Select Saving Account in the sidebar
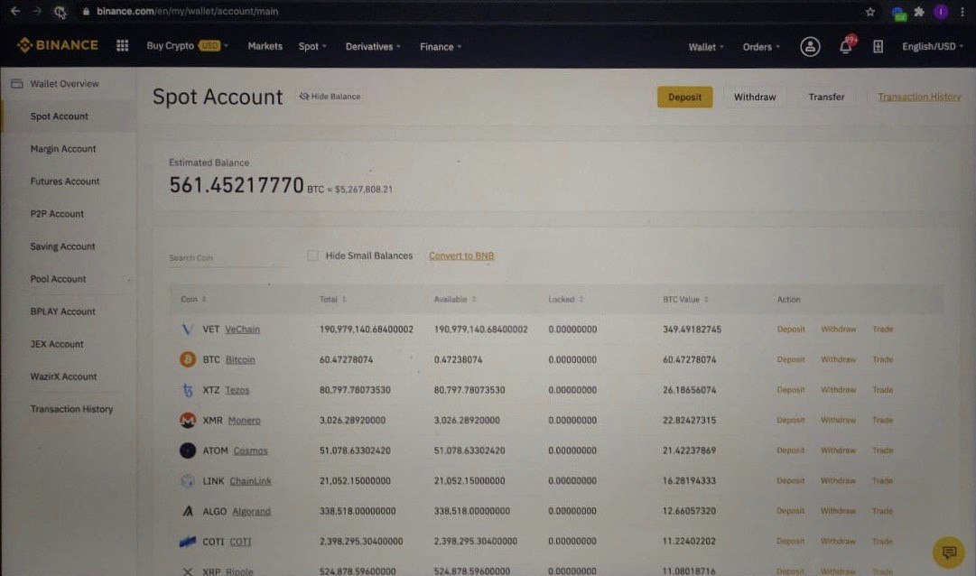This screenshot has height=576, width=976. click(62, 246)
